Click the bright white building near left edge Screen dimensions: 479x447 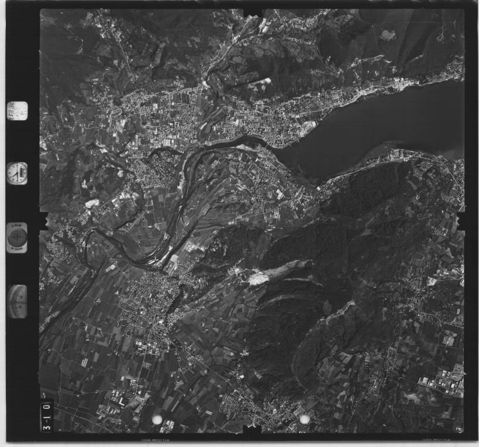click(92, 204)
